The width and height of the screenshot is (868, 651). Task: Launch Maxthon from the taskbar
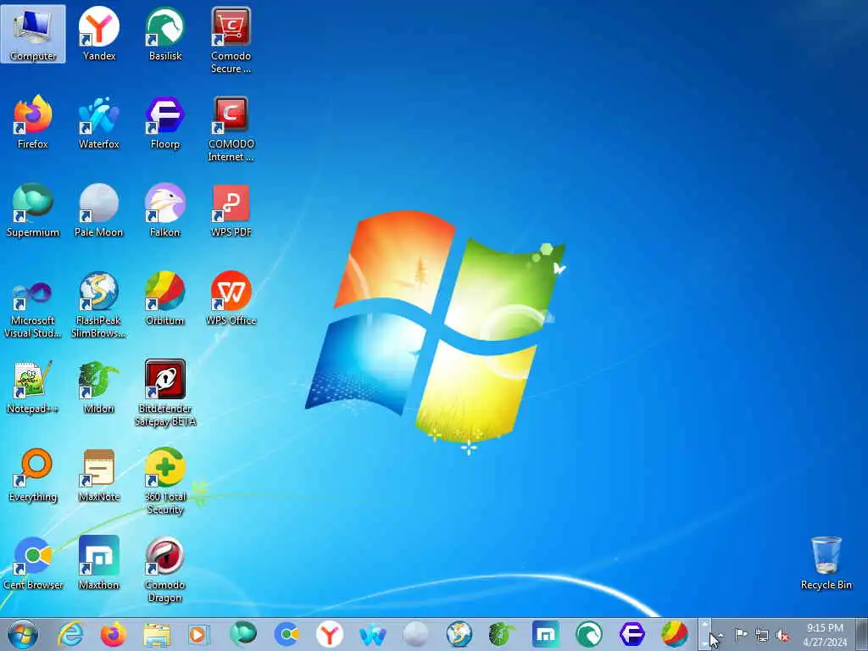coord(545,634)
